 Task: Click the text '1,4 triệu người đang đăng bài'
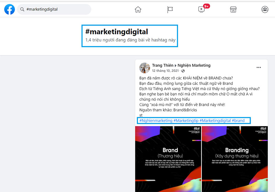(x=115, y=40)
